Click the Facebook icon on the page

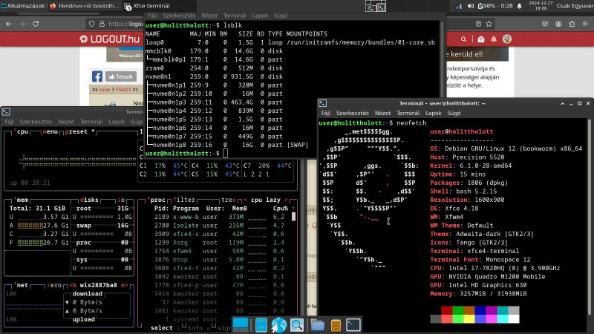(97, 76)
